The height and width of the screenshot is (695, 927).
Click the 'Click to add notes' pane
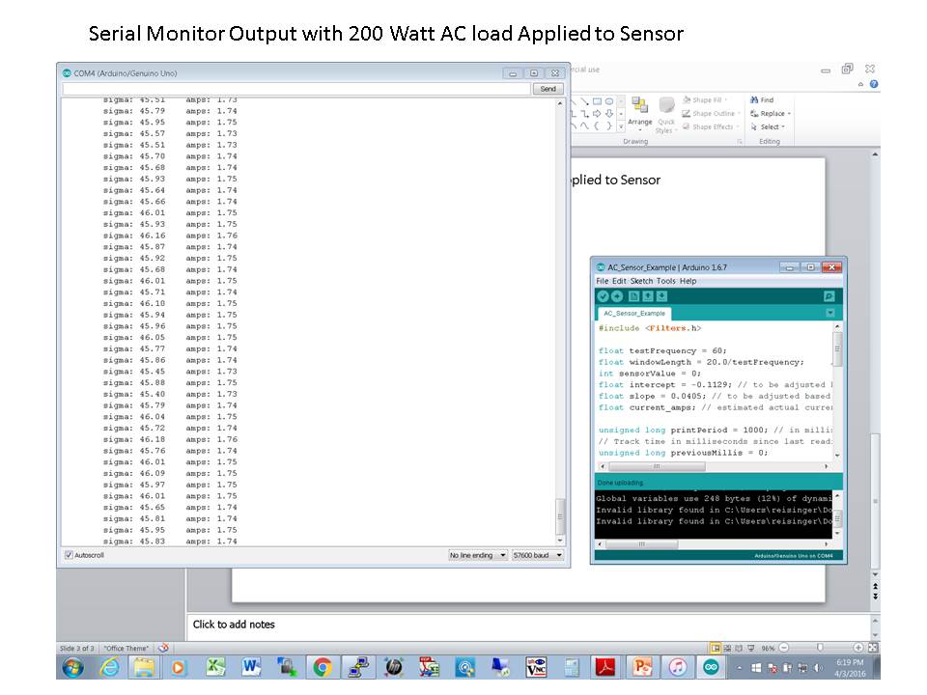tap(528, 625)
